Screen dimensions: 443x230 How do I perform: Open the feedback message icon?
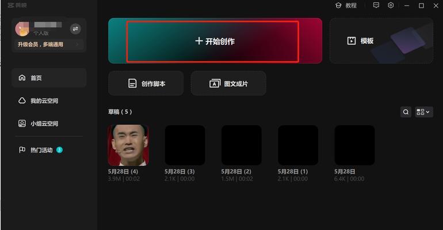click(376, 5)
